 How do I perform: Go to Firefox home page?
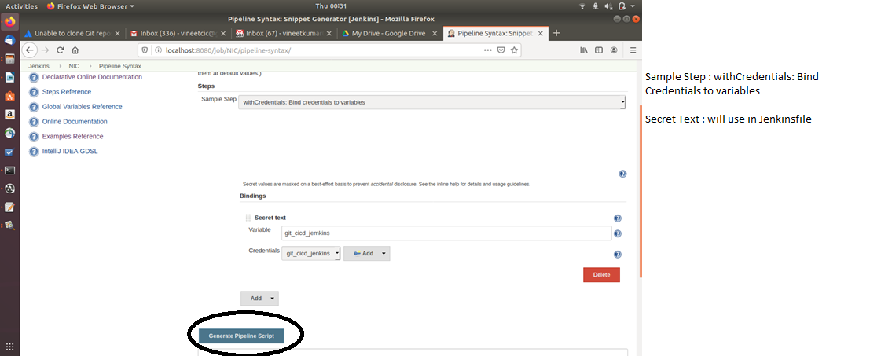pyautogui.click(x=75, y=50)
